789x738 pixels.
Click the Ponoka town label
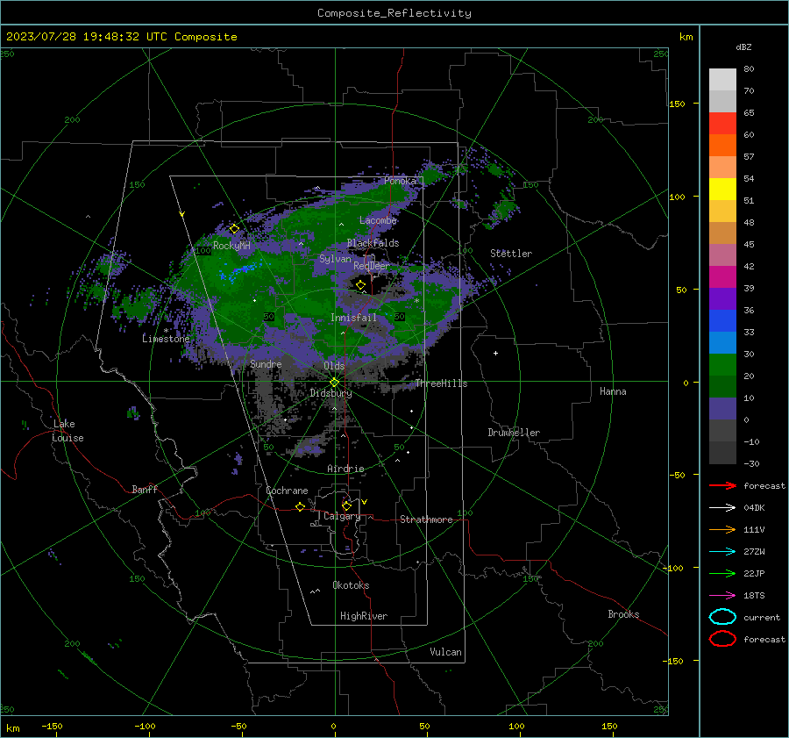pyautogui.click(x=400, y=181)
